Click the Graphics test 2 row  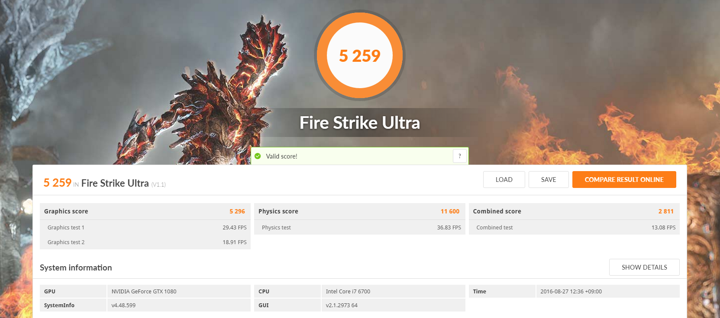coord(145,242)
